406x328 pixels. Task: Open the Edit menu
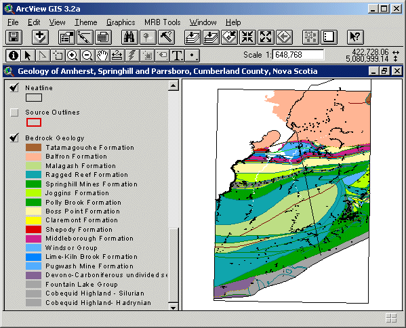click(x=34, y=22)
